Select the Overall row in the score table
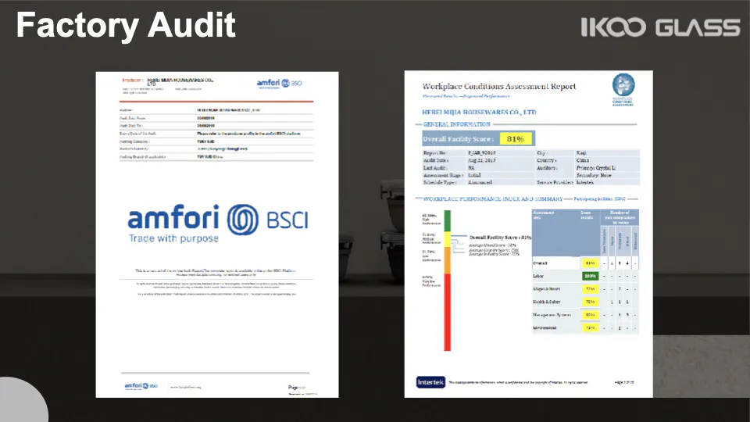Viewport: 750px width, 422px height. (584, 263)
